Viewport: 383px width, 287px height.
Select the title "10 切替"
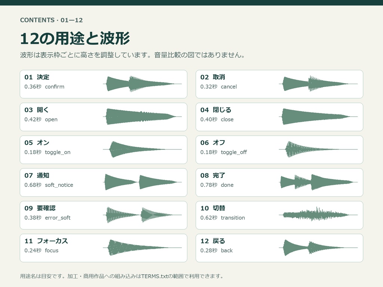213,208
